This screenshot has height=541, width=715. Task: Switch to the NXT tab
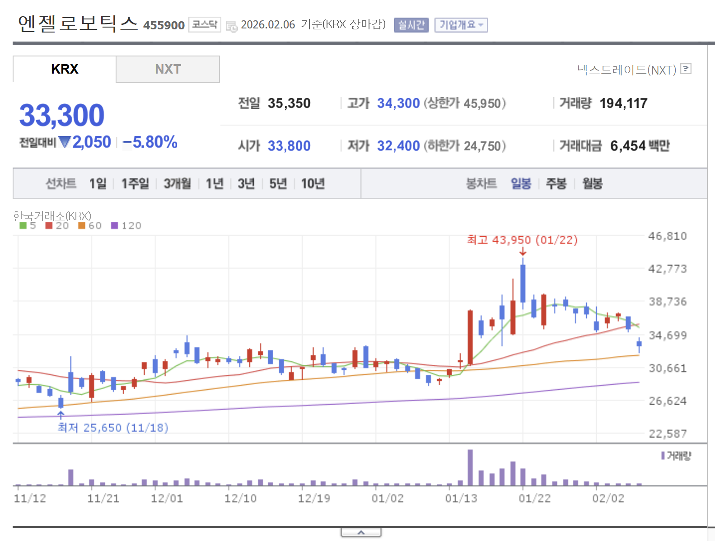[x=168, y=69]
